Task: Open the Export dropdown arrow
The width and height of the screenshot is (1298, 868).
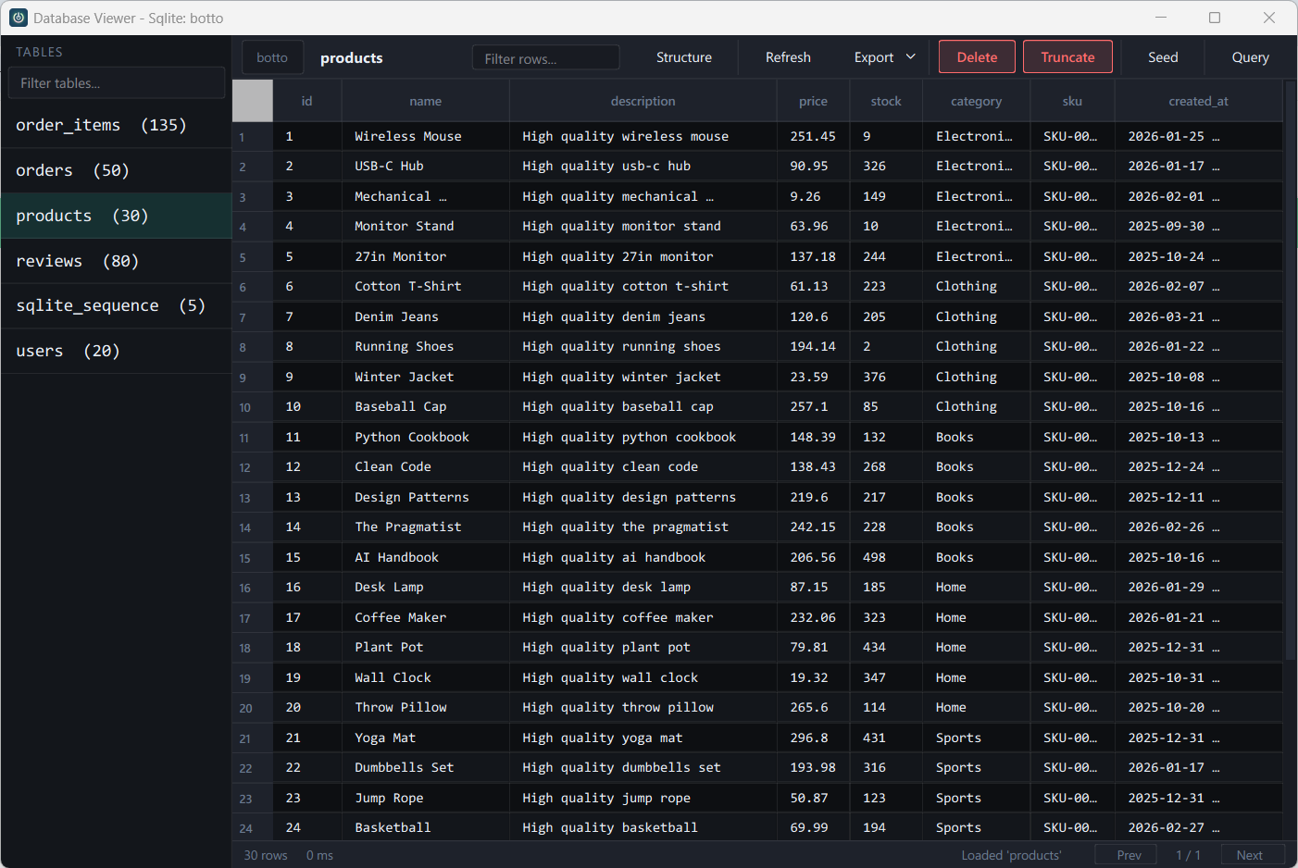Action: click(911, 57)
